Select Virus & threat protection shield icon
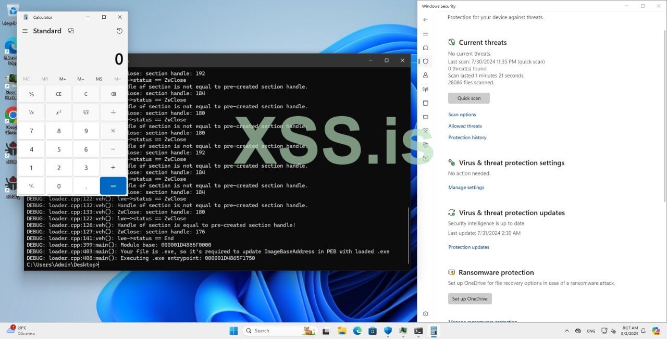 tap(425, 61)
